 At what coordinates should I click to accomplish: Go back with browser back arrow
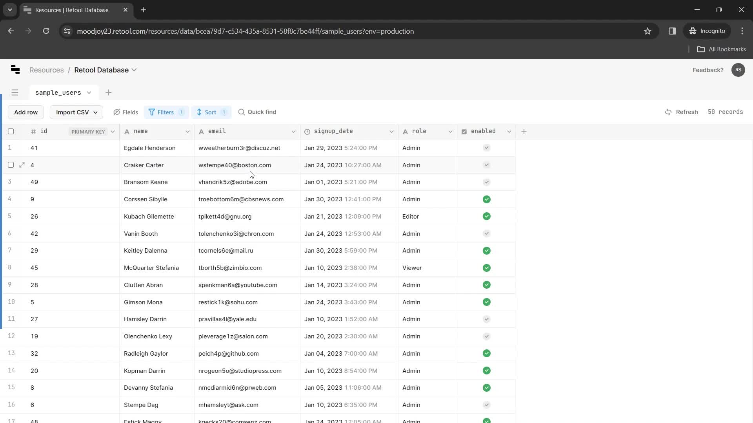(x=11, y=31)
